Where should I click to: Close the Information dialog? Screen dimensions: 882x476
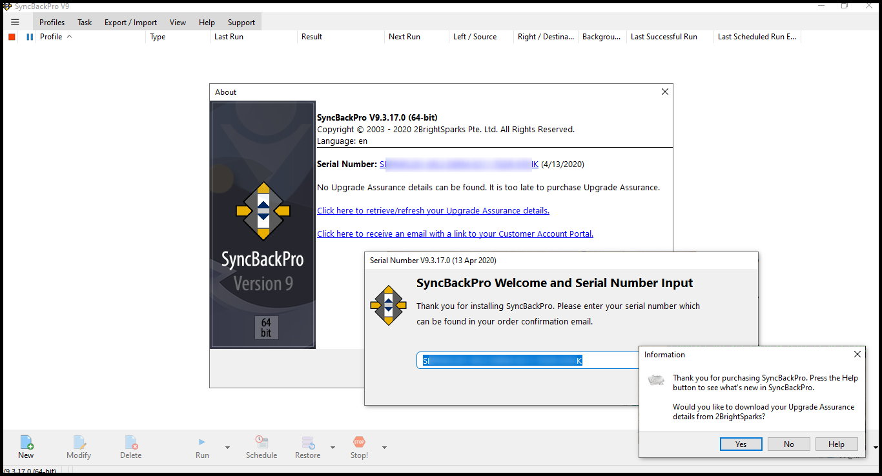(x=857, y=354)
